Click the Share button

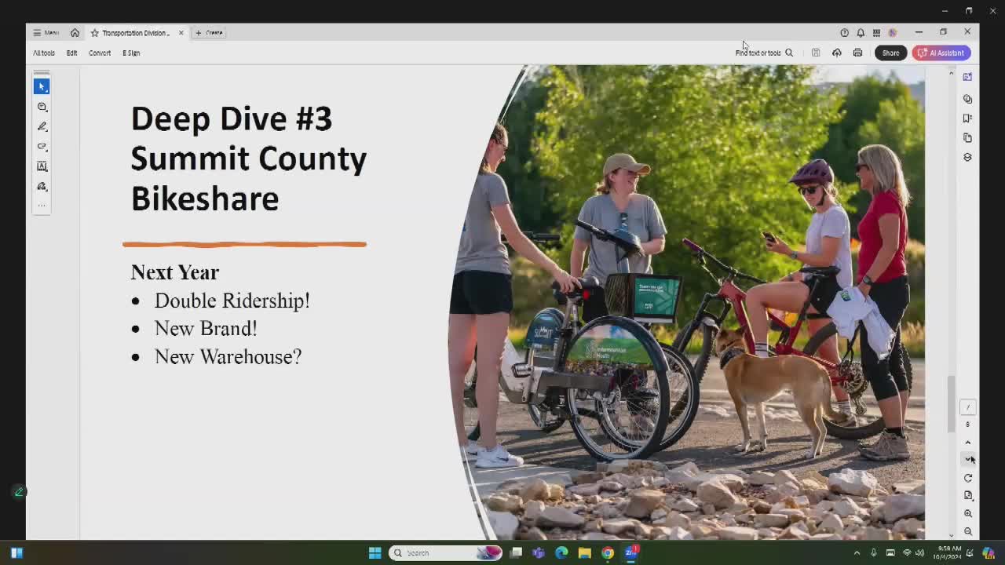pos(890,53)
